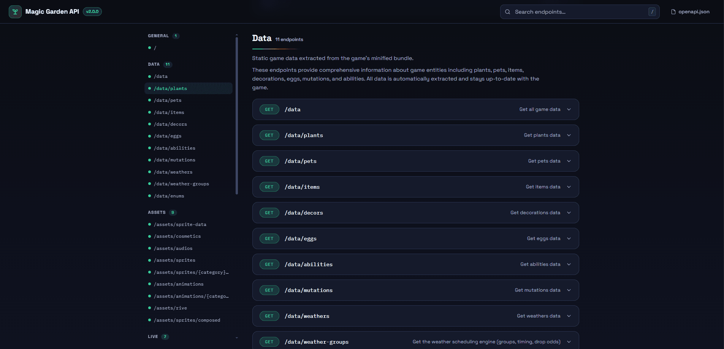Go to /assets/sprites sidebar entry
724x349 pixels.
pos(189,260)
